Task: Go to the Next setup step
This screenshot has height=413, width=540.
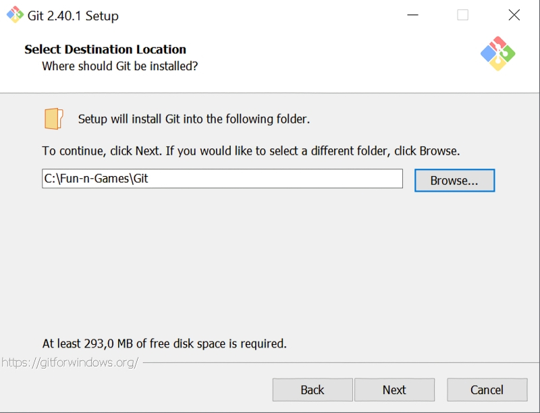Action: (394, 389)
